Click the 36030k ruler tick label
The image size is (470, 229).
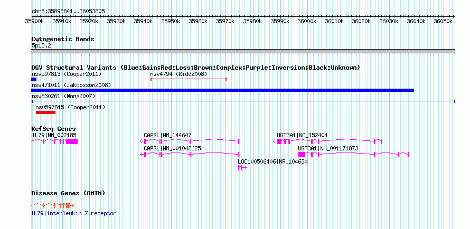point(389,21)
